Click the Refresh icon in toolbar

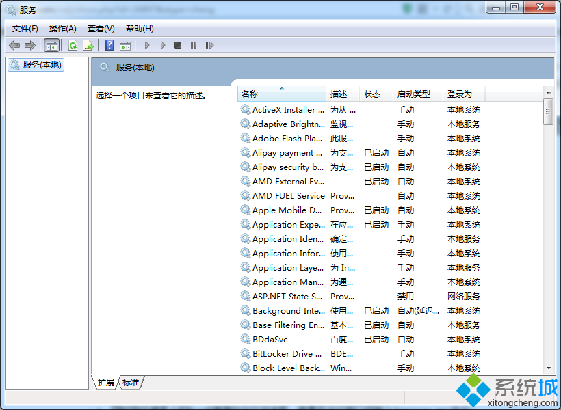(x=73, y=45)
